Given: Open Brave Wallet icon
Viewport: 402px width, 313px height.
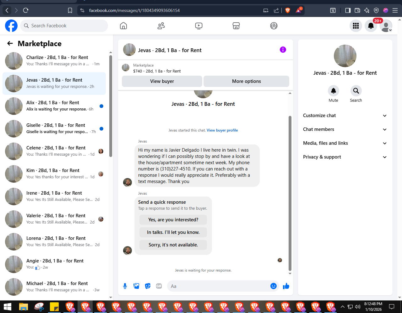Looking at the screenshot, I should tap(357, 10).
